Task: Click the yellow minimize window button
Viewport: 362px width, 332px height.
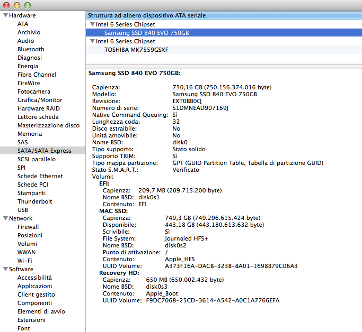Action: tap(17, 5)
